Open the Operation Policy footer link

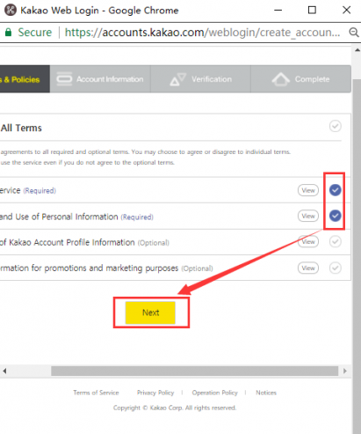pyautogui.click(x=214, y=393)
